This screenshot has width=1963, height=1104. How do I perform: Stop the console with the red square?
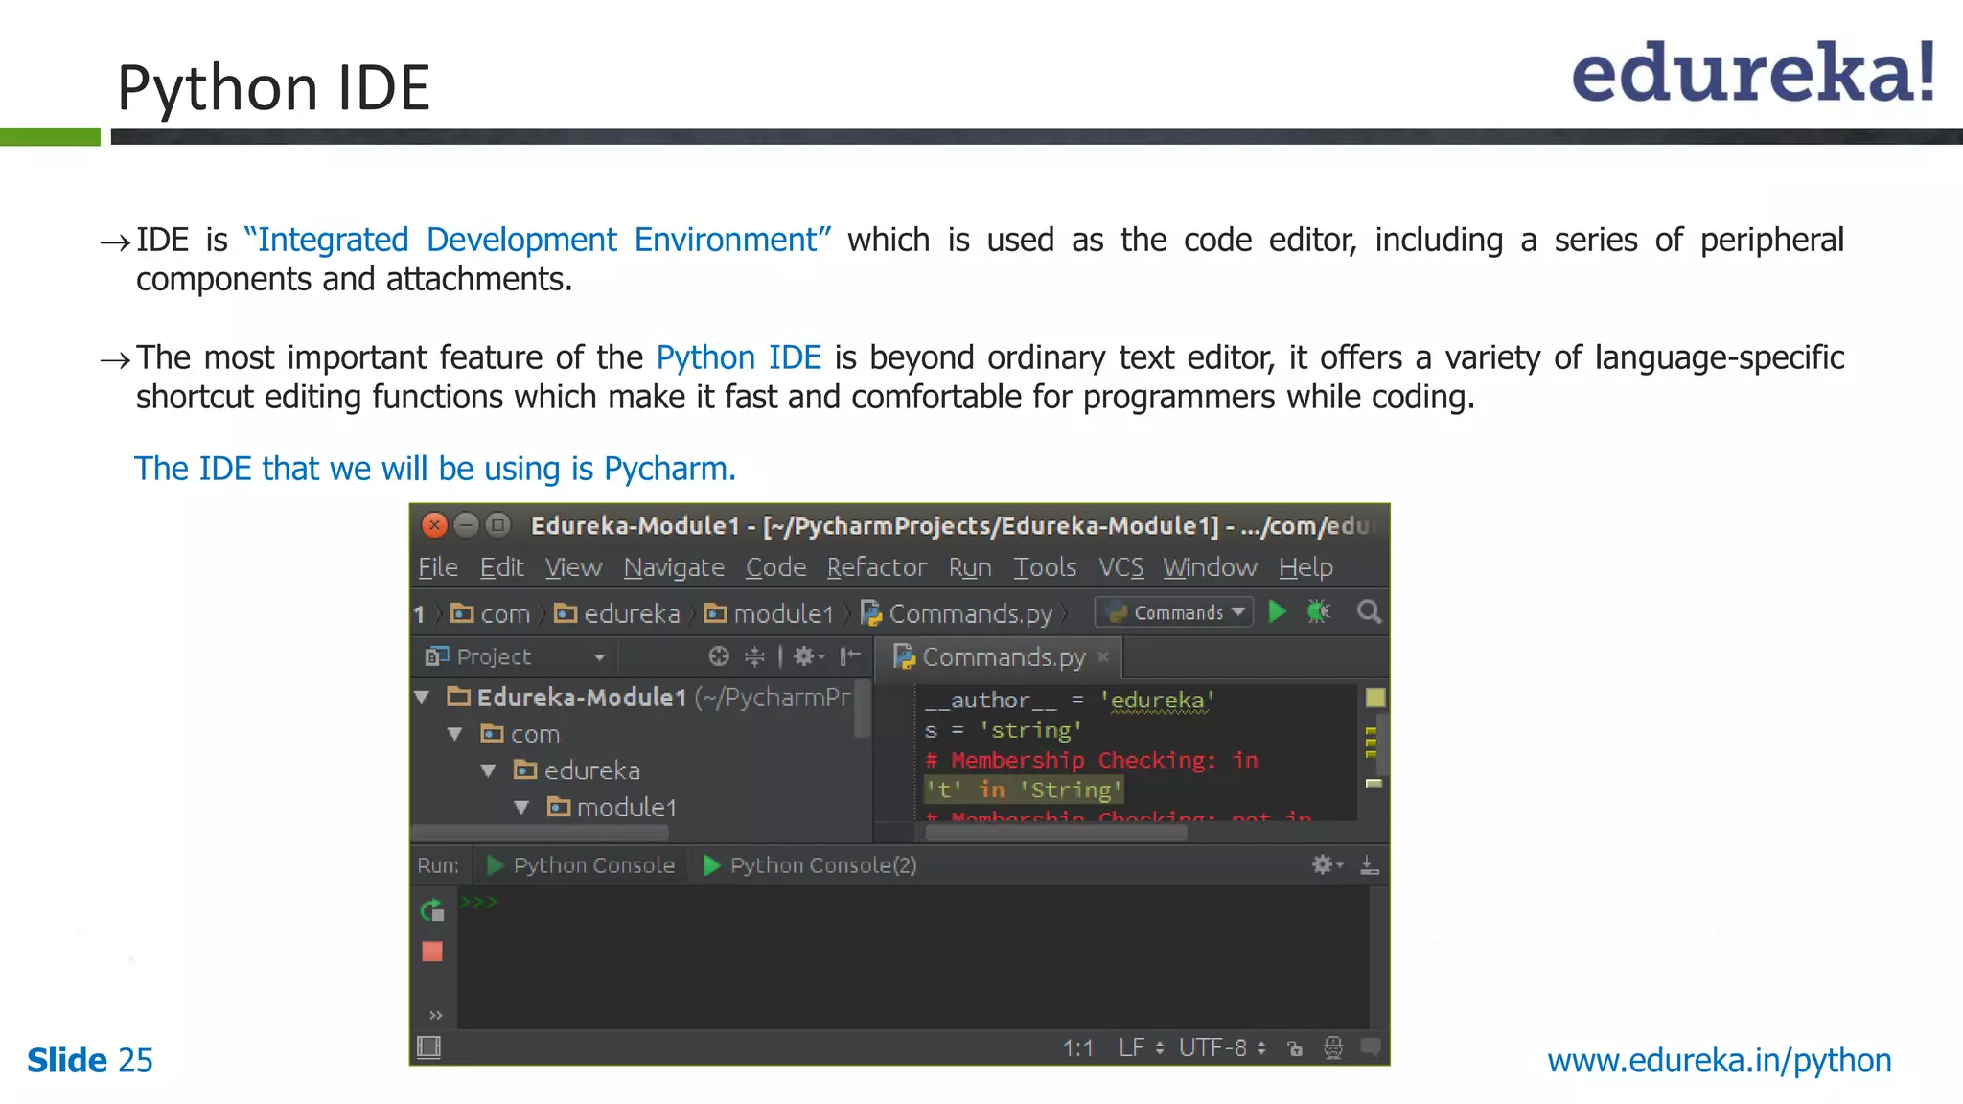(432, 952)
